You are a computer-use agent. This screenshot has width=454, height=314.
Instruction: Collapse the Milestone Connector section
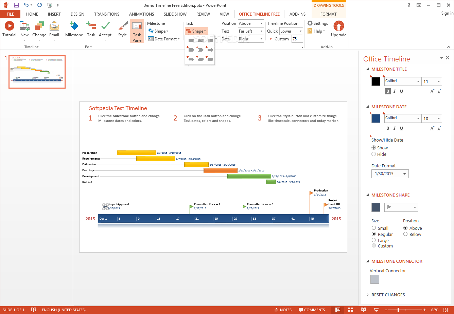pyautogui.click(x=367, y=261)
